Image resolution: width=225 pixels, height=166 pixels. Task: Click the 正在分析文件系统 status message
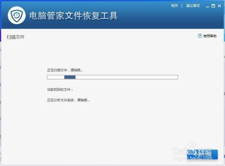tap(68, 100)
